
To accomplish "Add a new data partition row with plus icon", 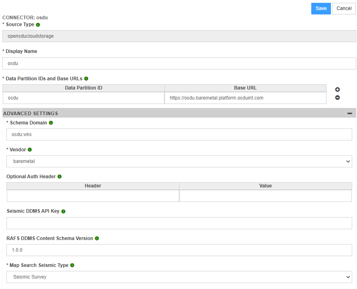I will (337, 90).
